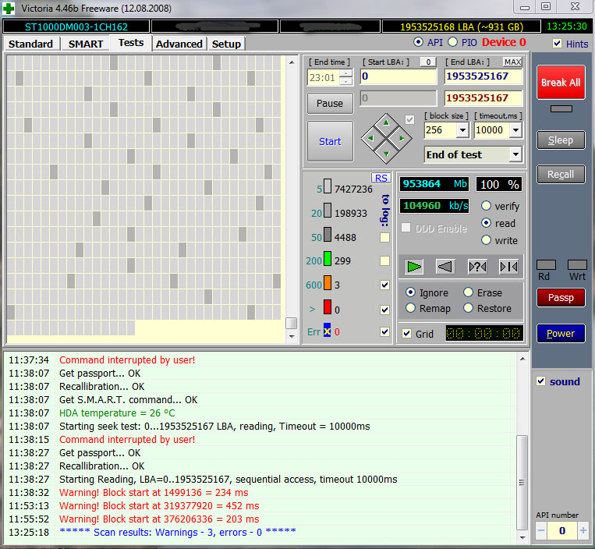Click the blue Power button
595x549 pixels.
561,333
